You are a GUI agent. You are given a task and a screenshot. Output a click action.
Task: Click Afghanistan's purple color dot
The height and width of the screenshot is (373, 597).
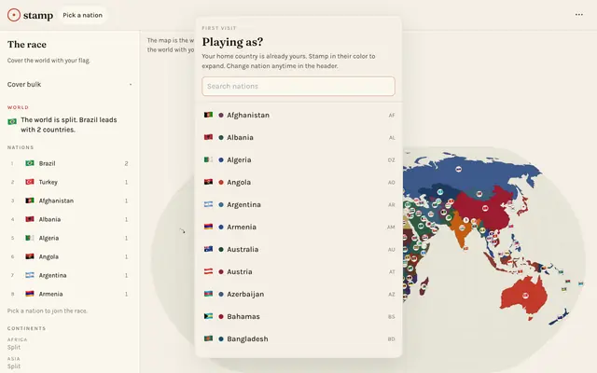(221, 115)
